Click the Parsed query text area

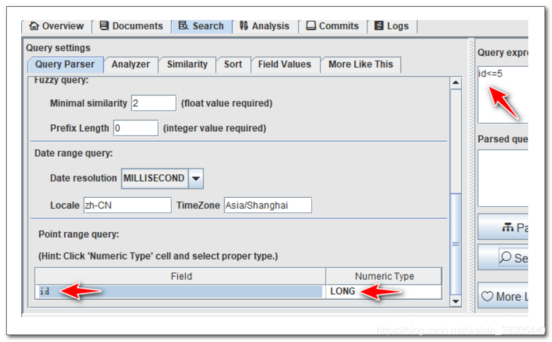click(x=503, y=178)
